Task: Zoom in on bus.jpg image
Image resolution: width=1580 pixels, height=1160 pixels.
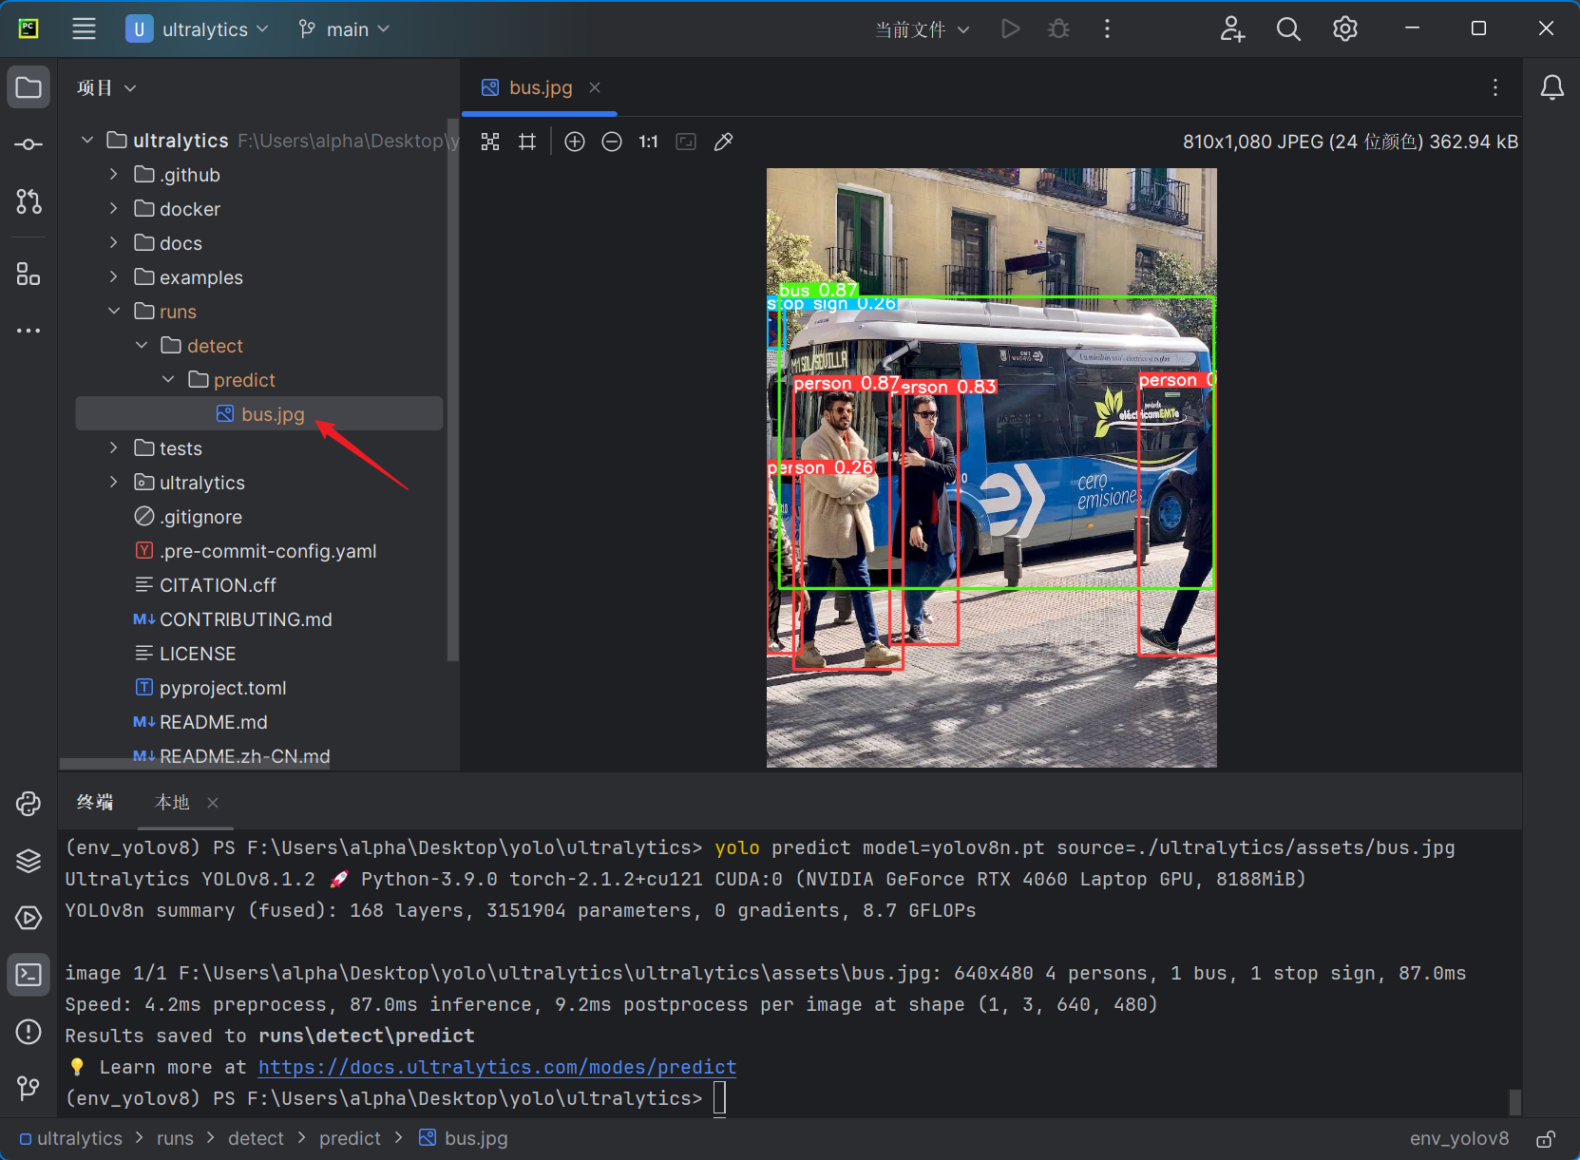Action: tap(575, 142)
